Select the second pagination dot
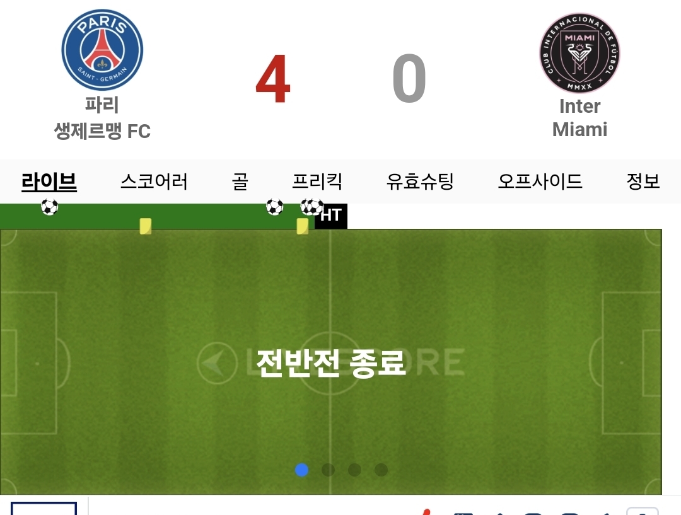The image size is (681, 515). (x=329, y=470)
